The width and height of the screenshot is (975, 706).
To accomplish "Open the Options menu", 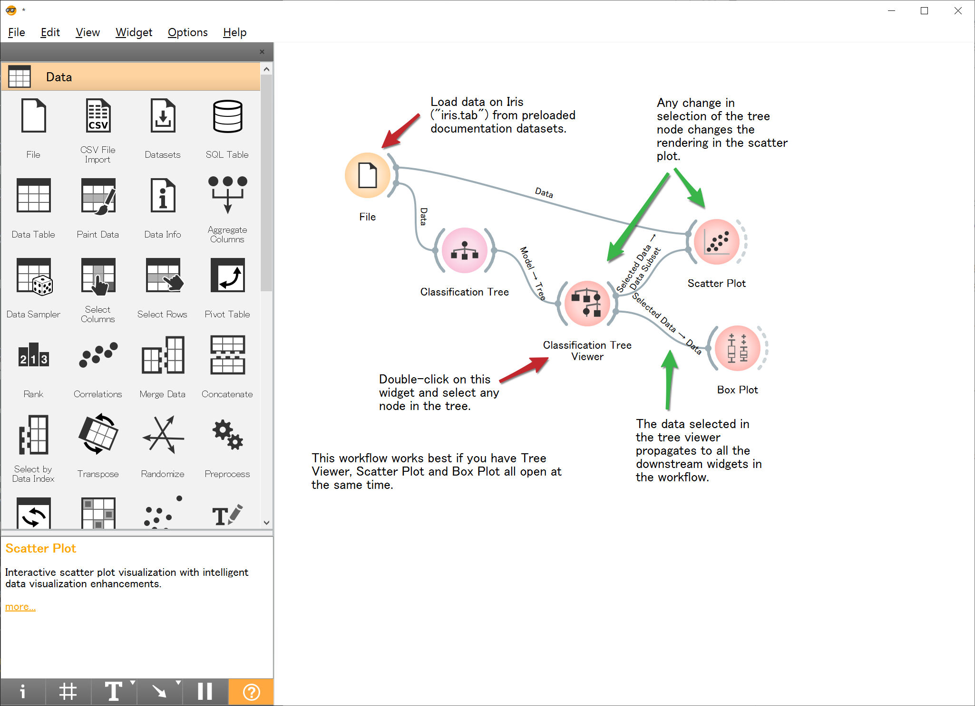I will pyautogui.click(x=187, y=32).
